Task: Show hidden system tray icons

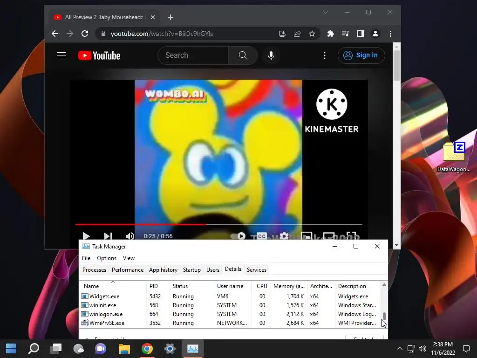Action: pyautogui.click(x=400, y=349)
